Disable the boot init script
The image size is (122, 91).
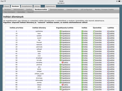click(x=65, y=34)
